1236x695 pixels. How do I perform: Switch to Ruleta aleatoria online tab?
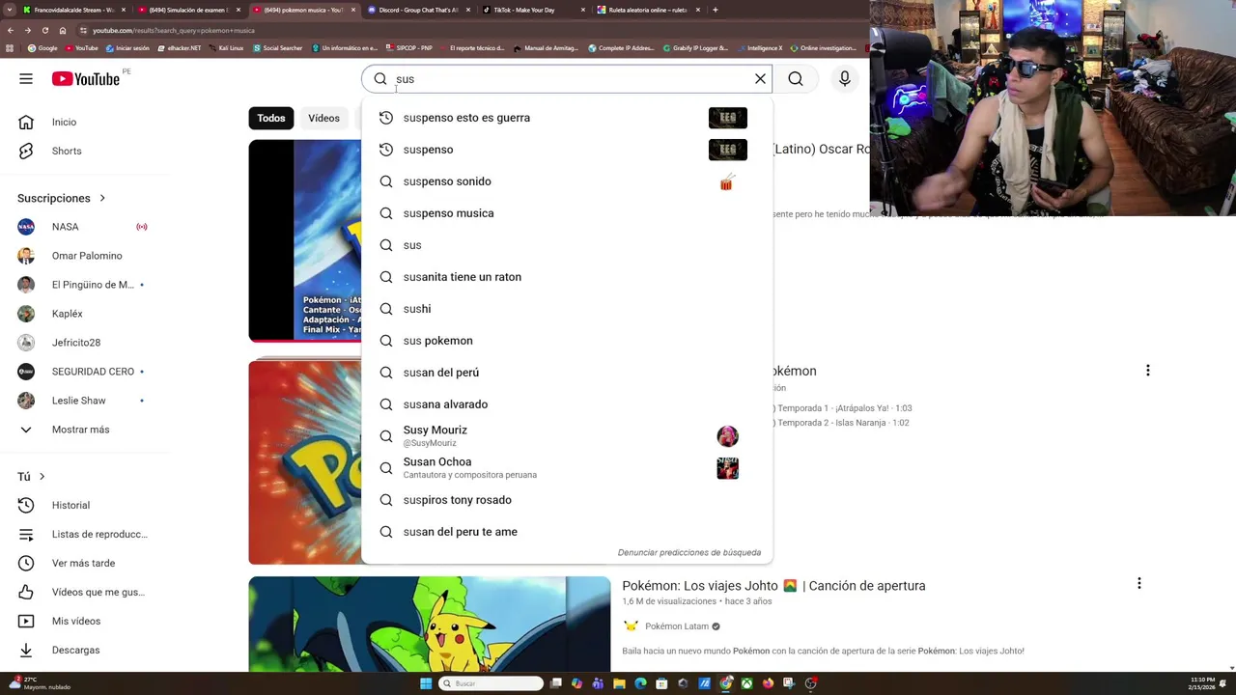647,10
